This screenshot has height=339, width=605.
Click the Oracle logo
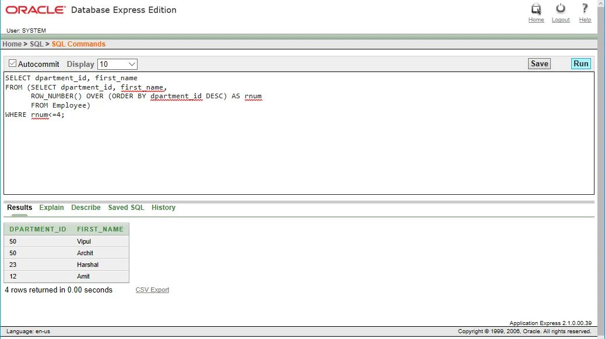(36, 10)
